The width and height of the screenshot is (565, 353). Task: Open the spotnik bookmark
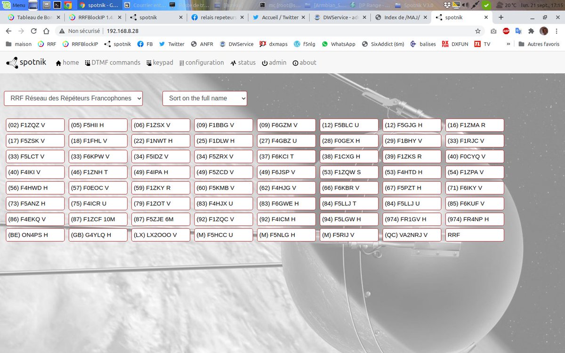point(118,44)
